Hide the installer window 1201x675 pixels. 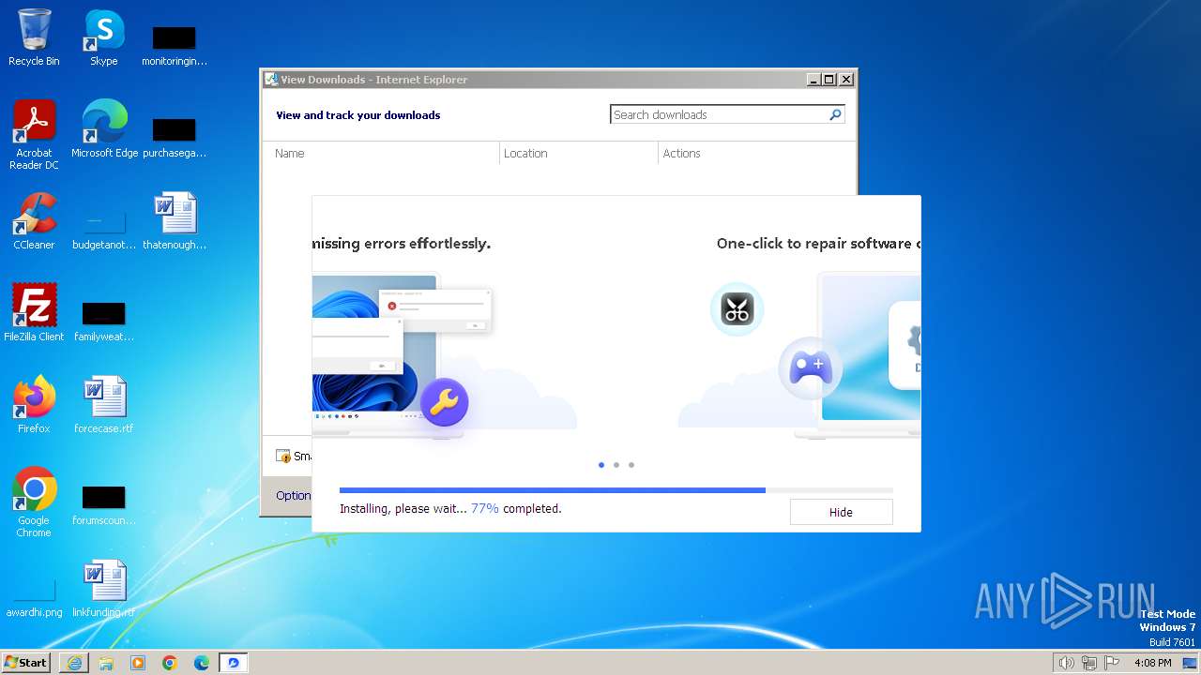(841, 512)
